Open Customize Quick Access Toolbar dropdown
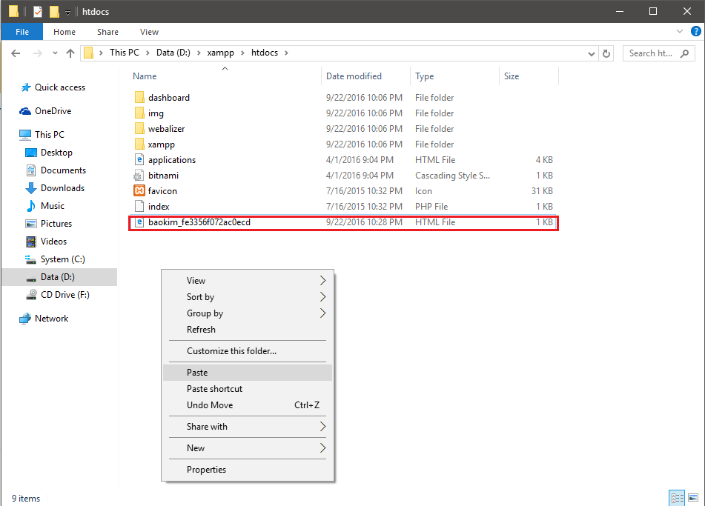 67,12
